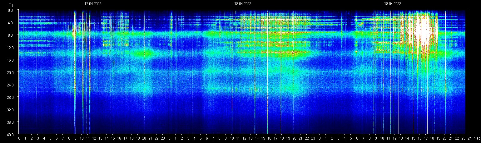Image resolution: width=481 pixels, height=143 pixels.
Task: Select the 8.0 frequency axis label
Action: (x=11, y=35)
